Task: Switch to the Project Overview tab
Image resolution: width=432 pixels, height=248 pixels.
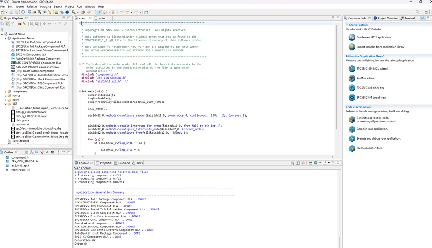Action: click(386, 18)
